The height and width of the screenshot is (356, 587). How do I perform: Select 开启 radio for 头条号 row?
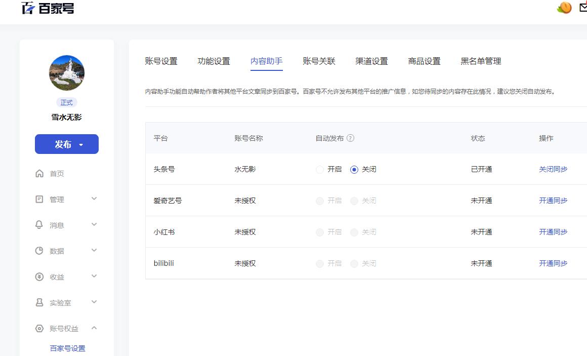coord(320,169)
